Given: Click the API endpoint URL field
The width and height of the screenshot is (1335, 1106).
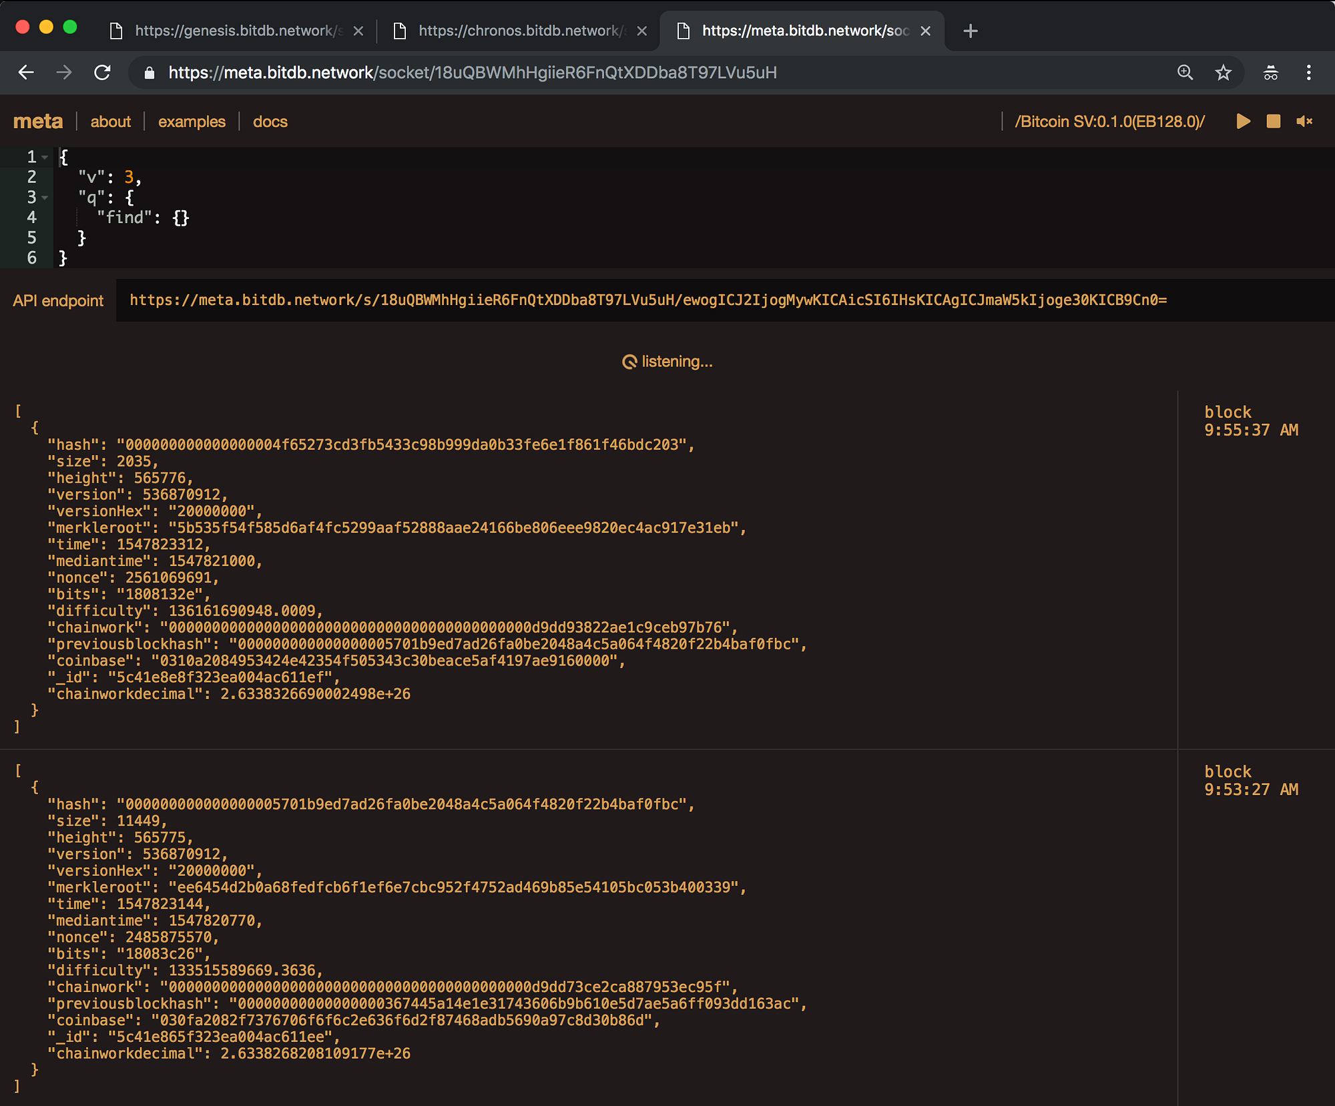Looking at the screenshot, I should click(647, 300).
